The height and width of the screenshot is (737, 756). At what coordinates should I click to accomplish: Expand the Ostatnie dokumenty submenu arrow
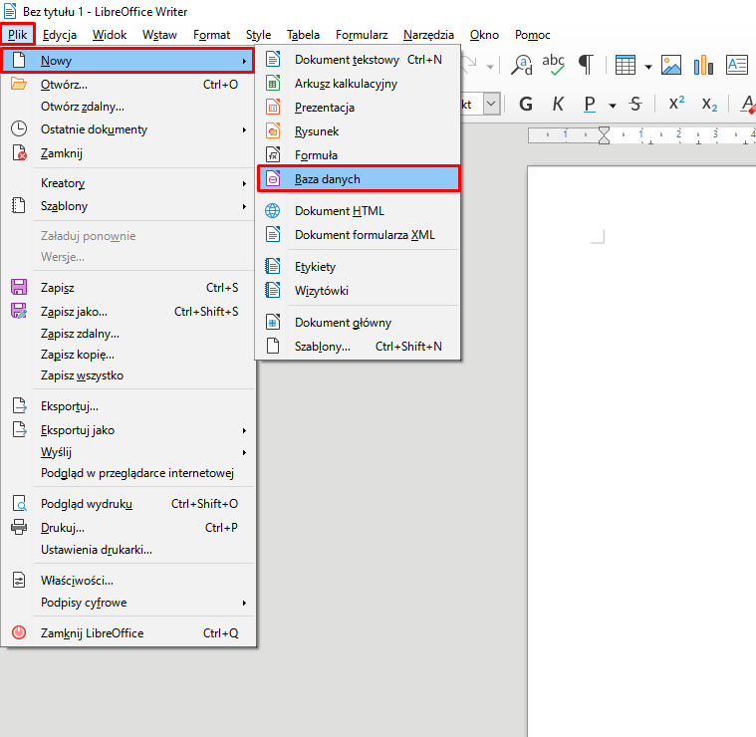click(244, 129)
